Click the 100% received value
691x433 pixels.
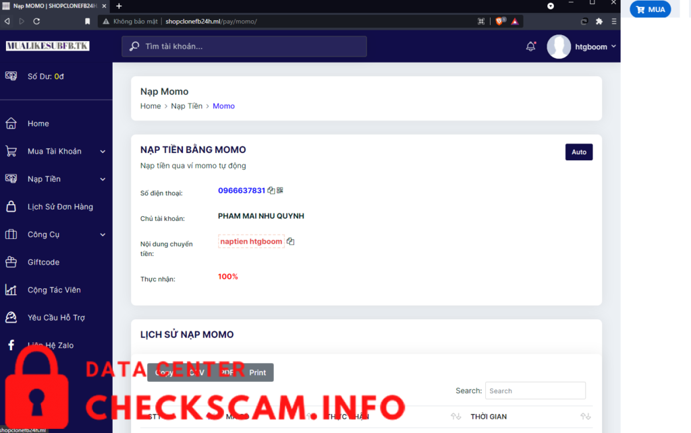pos(228,277)
